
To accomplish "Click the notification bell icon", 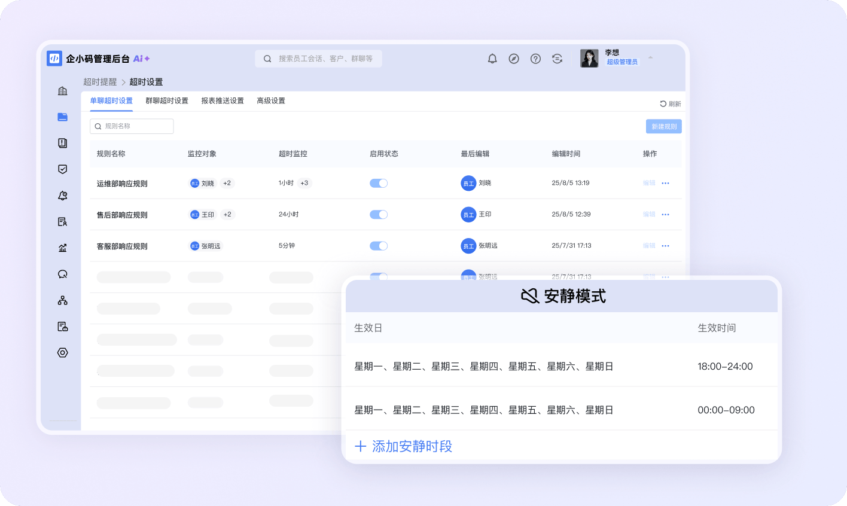I will click(x=492, y=59).
